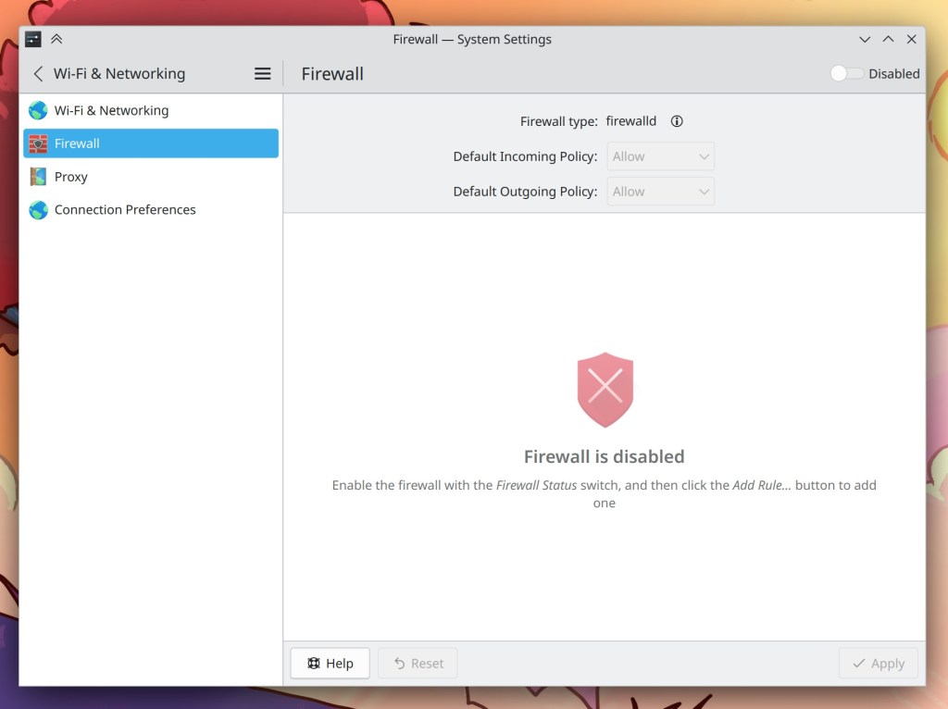Open the Default Incoming Policy dropdown
Image resolution: width=948 pixels, height=709 pixels.
pos(660,155)
